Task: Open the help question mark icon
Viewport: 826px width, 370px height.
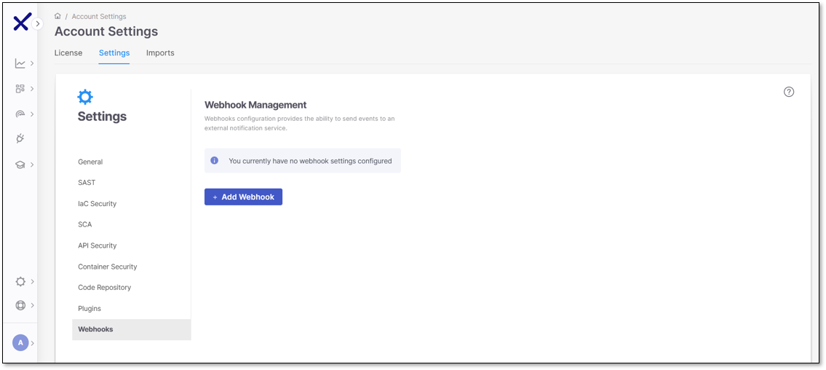Action: (789, 92)
